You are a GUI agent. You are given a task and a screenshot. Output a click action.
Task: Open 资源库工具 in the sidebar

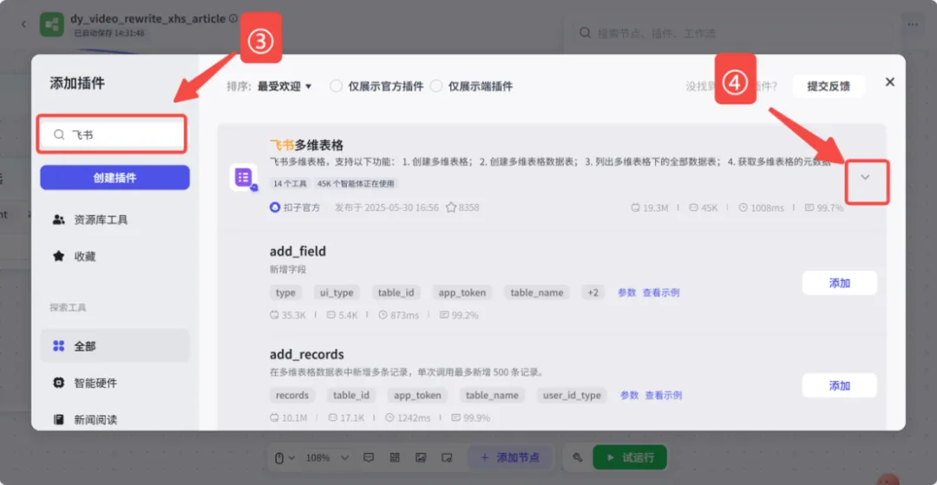click(115, 220)
